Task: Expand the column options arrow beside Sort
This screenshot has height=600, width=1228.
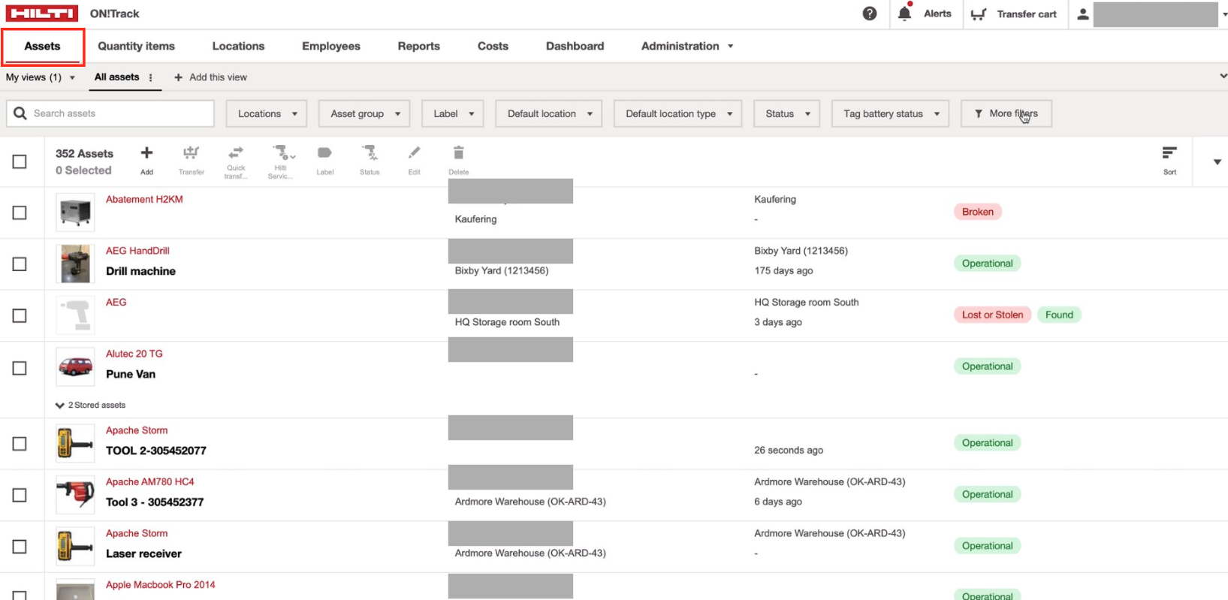Action: pyautogui.click(x=1217, y=161)
